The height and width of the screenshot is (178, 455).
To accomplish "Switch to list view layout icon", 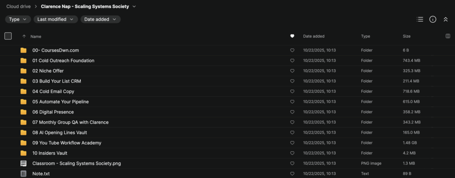I will pos(420,20).
